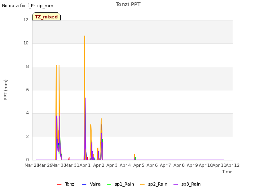
Task: Click the Mar 28 x-axis tick label
Action: coord(31,165)
